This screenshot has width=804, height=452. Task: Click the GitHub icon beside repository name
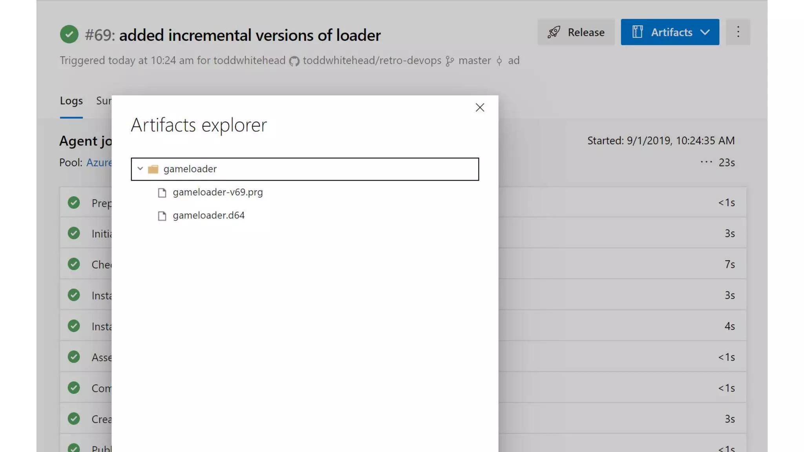click(294, 61)
